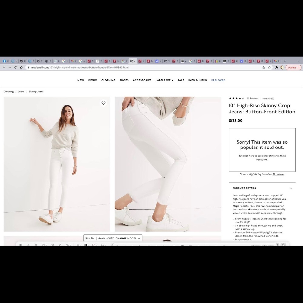Open the ACCESSORIES menu
Screen dimensions: 303x303
[142, 80]
